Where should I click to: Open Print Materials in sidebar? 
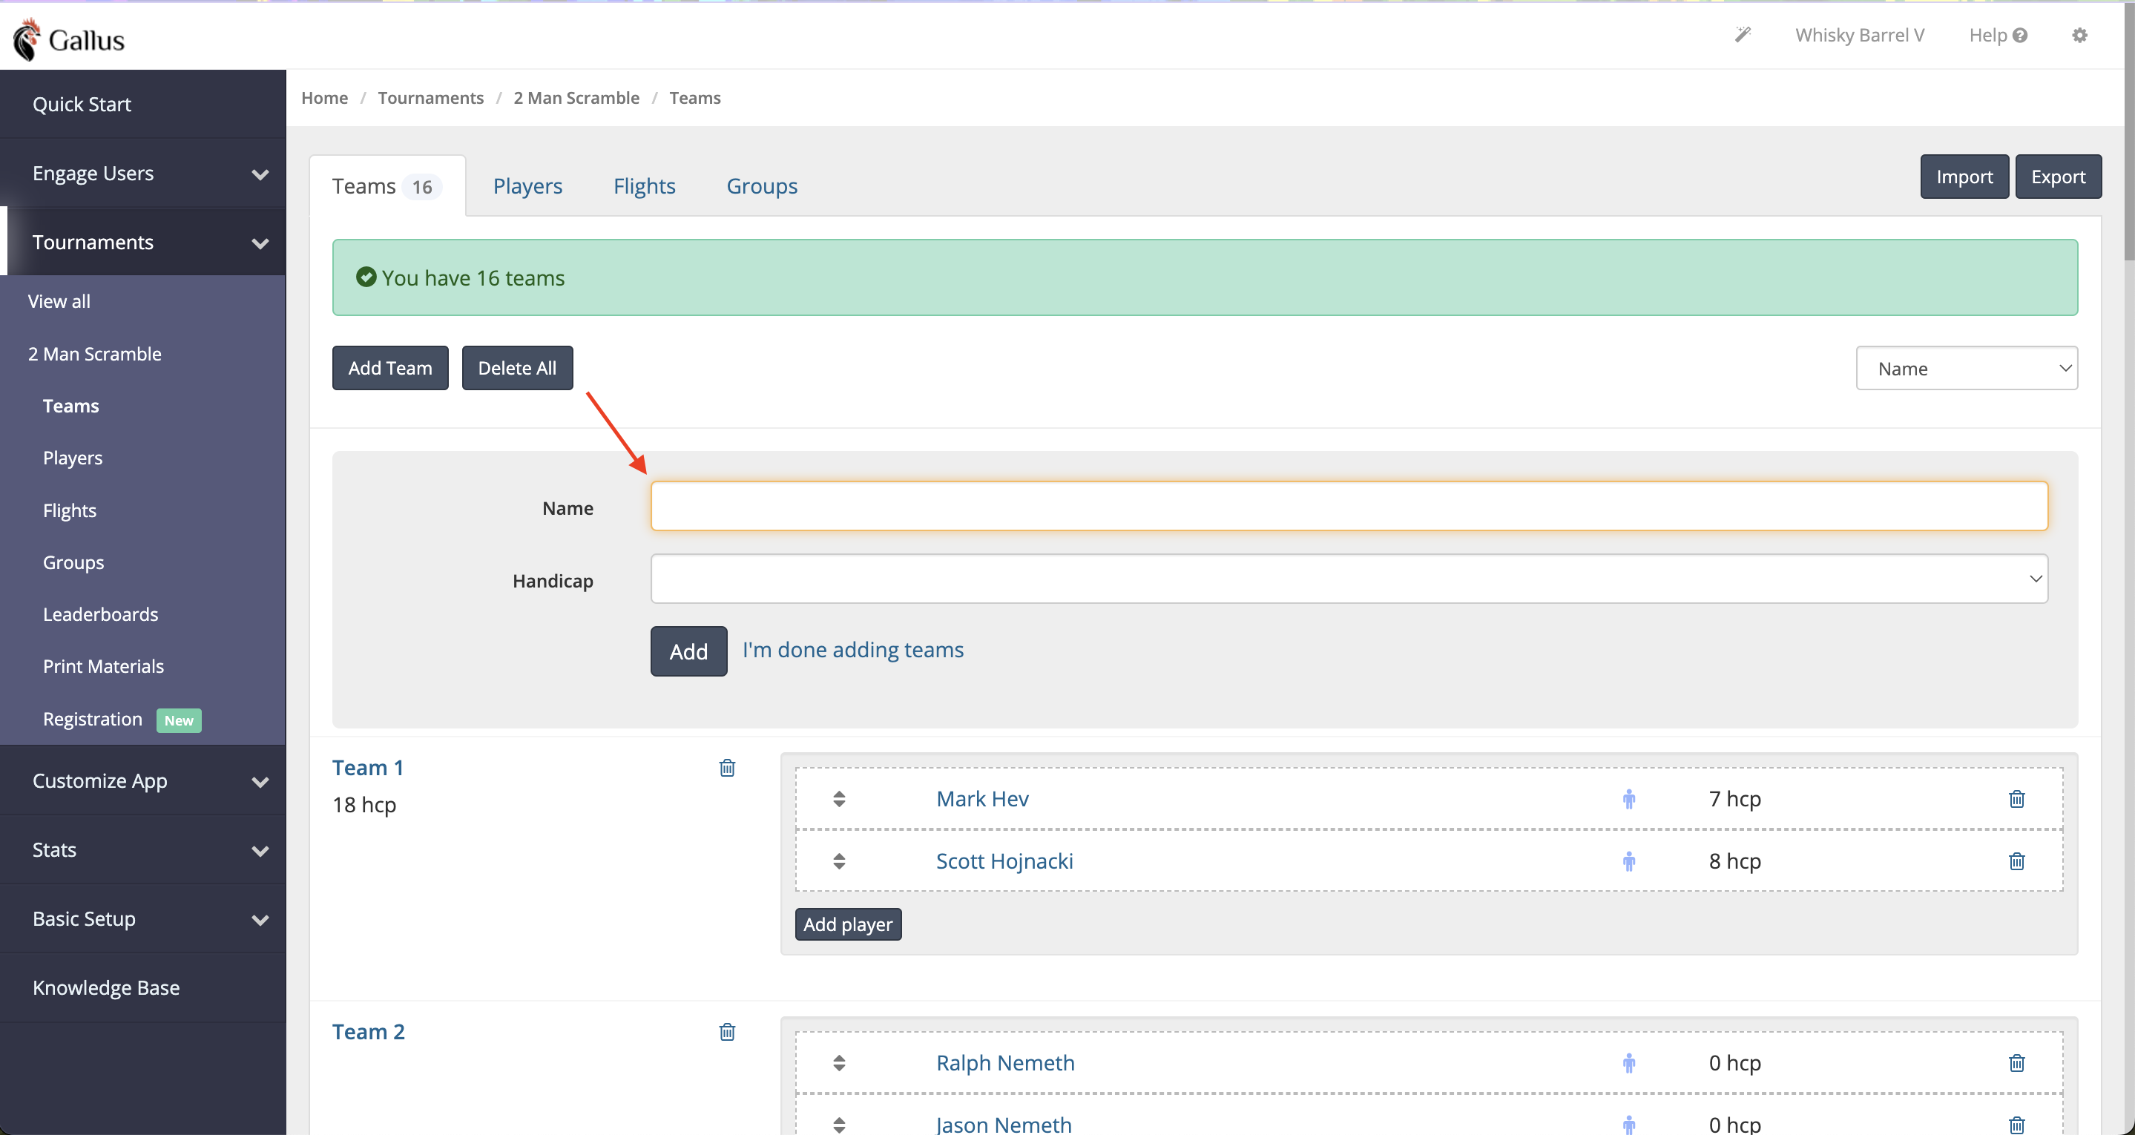click(x=104, y=667)
